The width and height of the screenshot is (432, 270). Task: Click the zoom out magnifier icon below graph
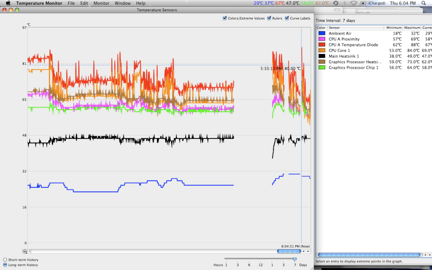click(x=25, y=251)
